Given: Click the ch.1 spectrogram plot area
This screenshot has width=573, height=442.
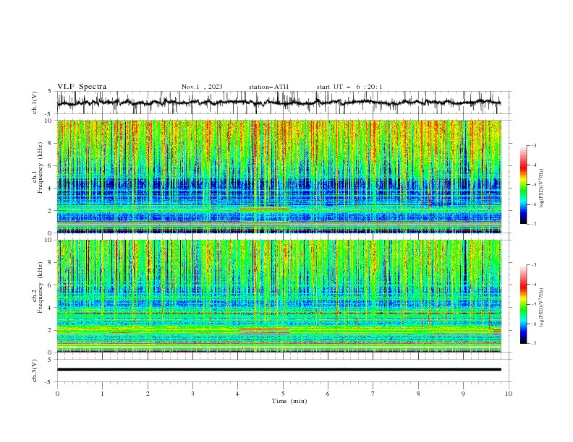Looking at the screenshot, I should tap(279, 176).
